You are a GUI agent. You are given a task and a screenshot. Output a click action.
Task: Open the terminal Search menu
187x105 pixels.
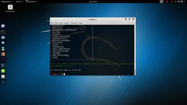coord(67,23)
